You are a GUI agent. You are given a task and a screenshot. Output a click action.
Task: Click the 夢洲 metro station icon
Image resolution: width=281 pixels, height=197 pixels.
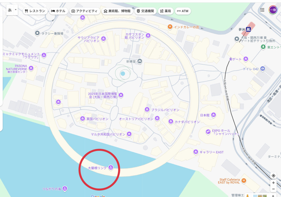click(x=248, y=29)
